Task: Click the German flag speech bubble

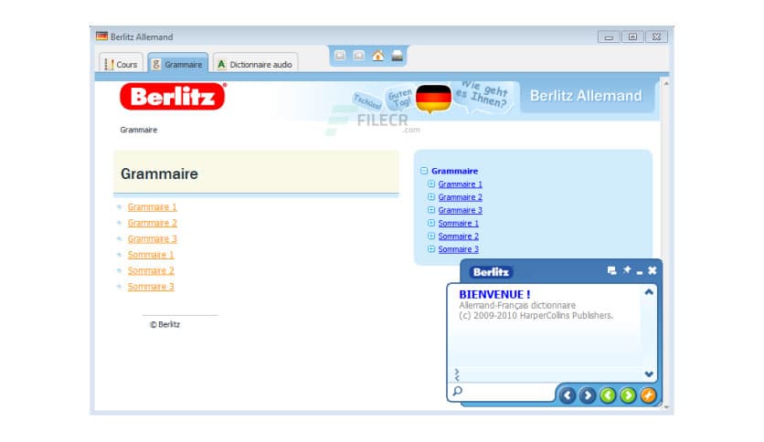Action: pos(433,99)
